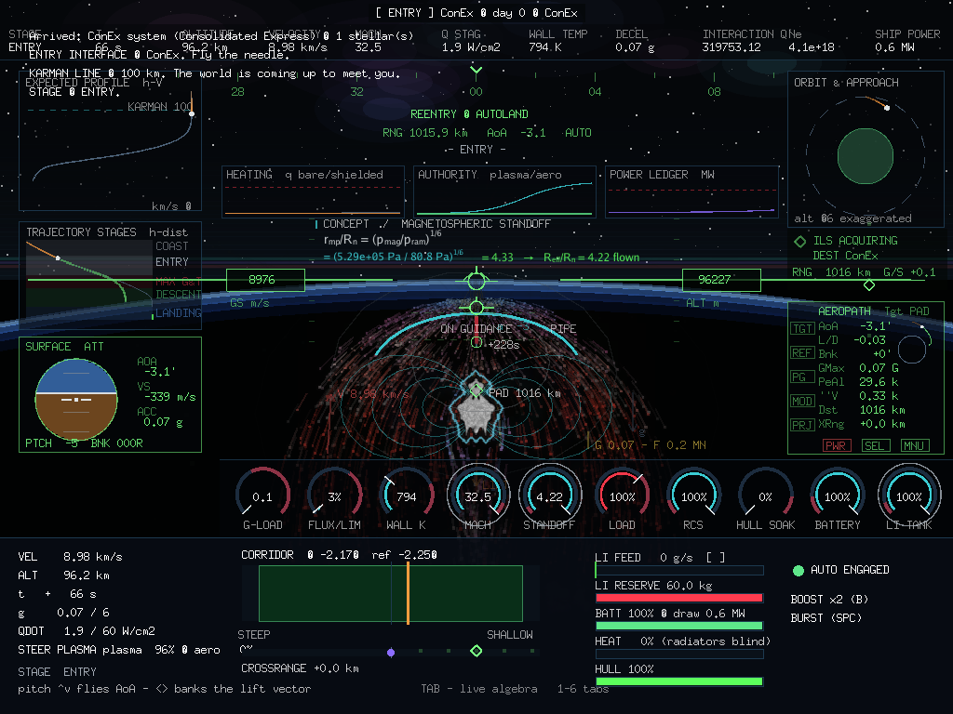Screen dimensions: 953x714
Task: Click the BATTERY gauge dial
Action: coord(838,496)
